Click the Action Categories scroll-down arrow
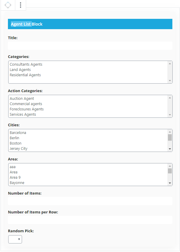 [170, 115]
